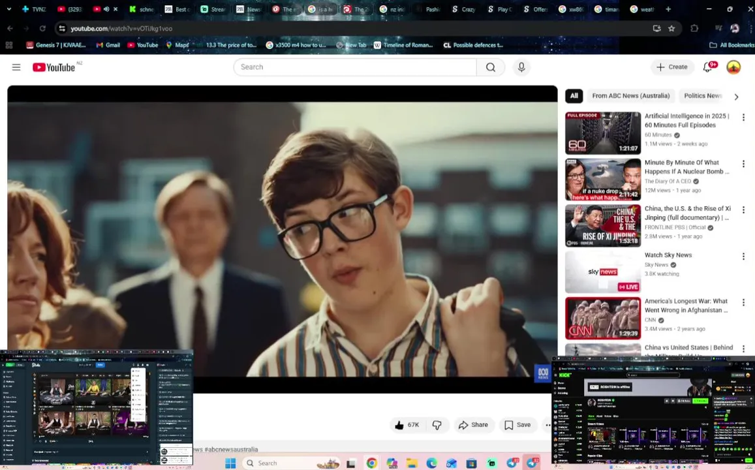Image resolution: width=755 pixels, height=470 pixels.
Task: Select From ABC News (Australia) chip
Action: click(631, 96)
